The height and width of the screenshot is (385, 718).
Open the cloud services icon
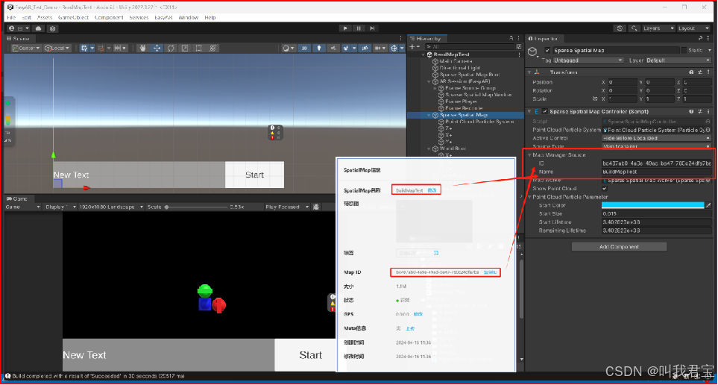(x=39, y=28)
